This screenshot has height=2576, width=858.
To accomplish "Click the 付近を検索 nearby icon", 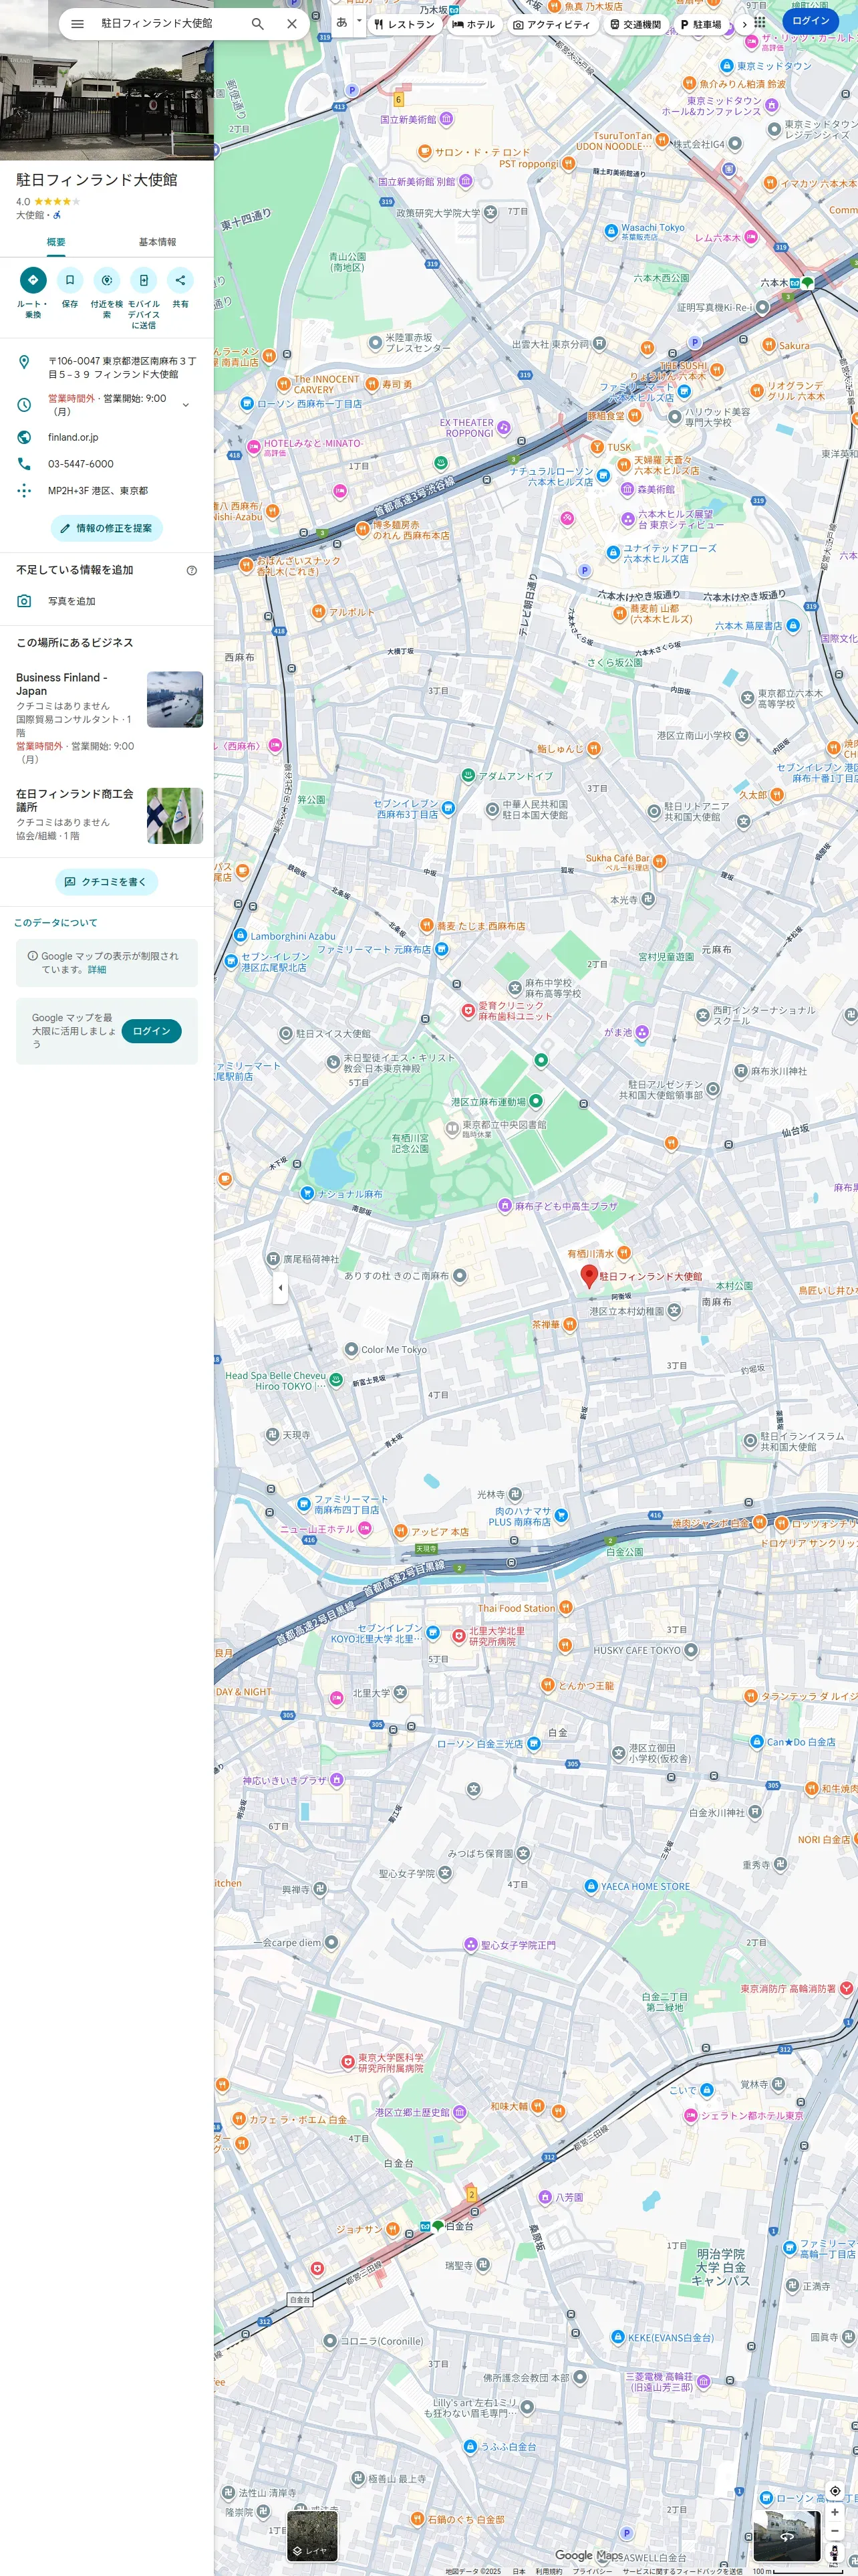I will (107, 280).
